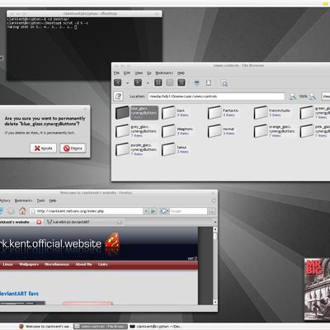Image resolution: width=330 pixels, height=330 pixels.
Task: Open Go menu in File Browser
Action: (x=149, y=73)
